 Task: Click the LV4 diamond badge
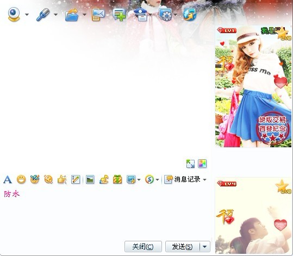[227, 184]
